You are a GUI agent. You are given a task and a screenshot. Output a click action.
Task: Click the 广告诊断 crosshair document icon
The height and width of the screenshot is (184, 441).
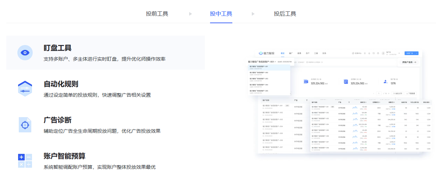tap(25, 124)
